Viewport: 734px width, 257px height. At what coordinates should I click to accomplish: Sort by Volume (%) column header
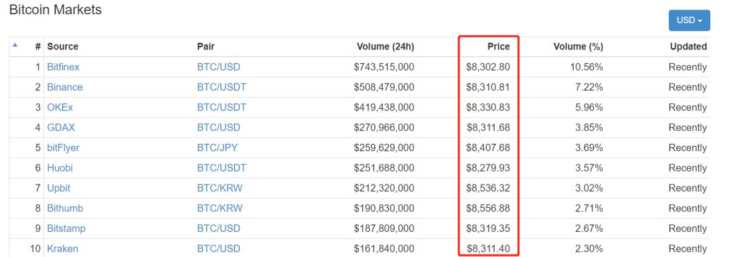point(578,47)
